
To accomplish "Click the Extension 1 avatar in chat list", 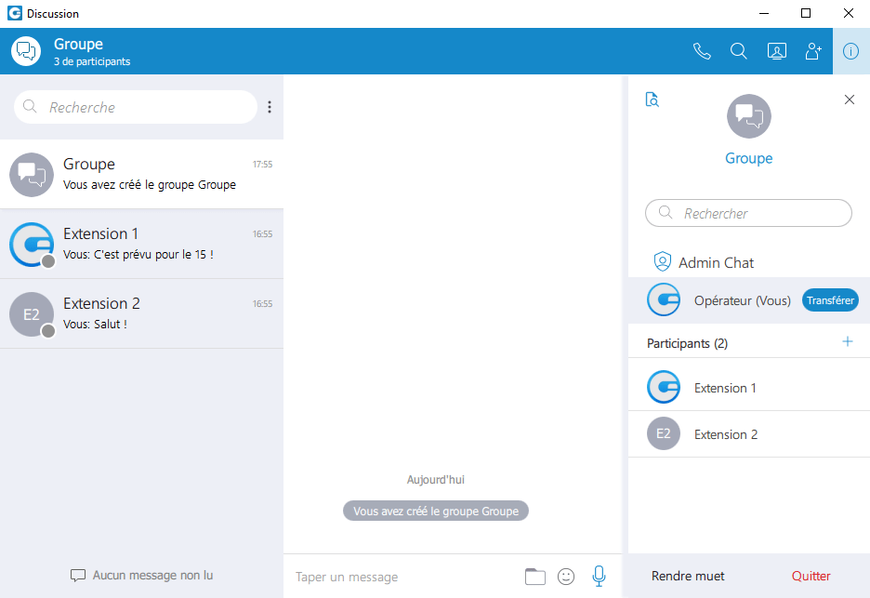I will tap(32, 245).
